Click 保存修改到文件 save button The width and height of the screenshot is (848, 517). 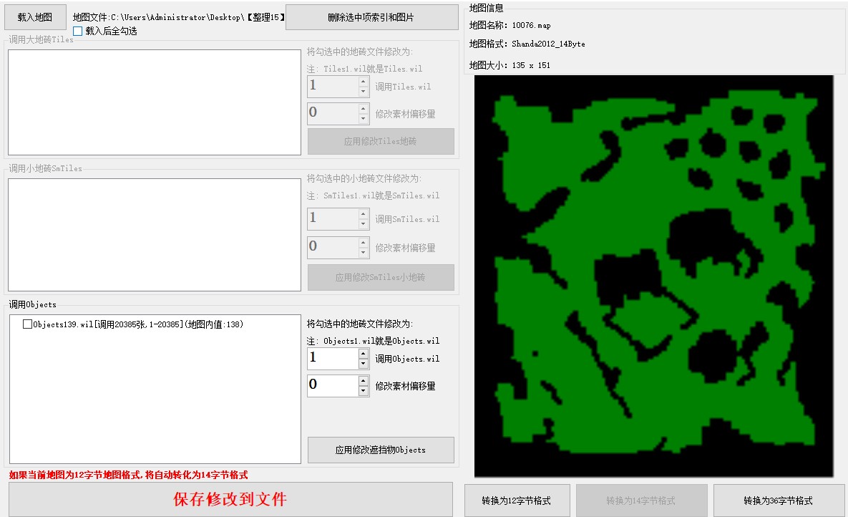230,499
